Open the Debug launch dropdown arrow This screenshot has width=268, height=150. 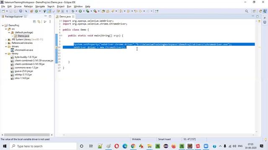(x=76, y=11)
